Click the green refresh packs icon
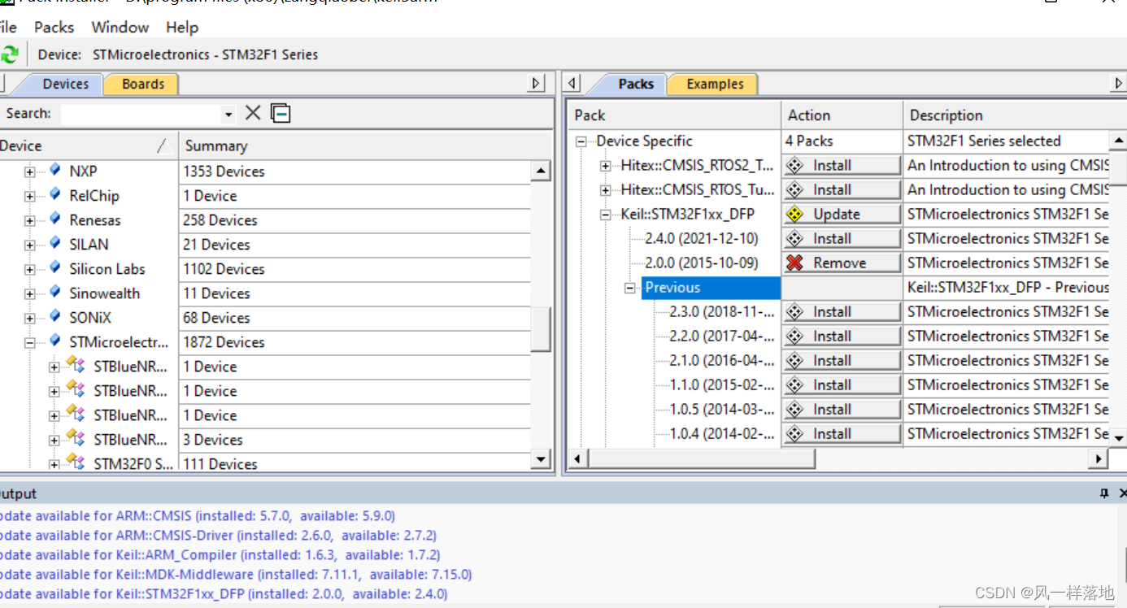Image resolution: width=1127 pixels, height=608 pixels. click(9, 54)
